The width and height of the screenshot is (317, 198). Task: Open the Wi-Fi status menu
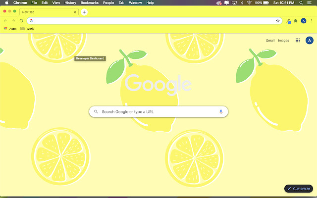249,2
